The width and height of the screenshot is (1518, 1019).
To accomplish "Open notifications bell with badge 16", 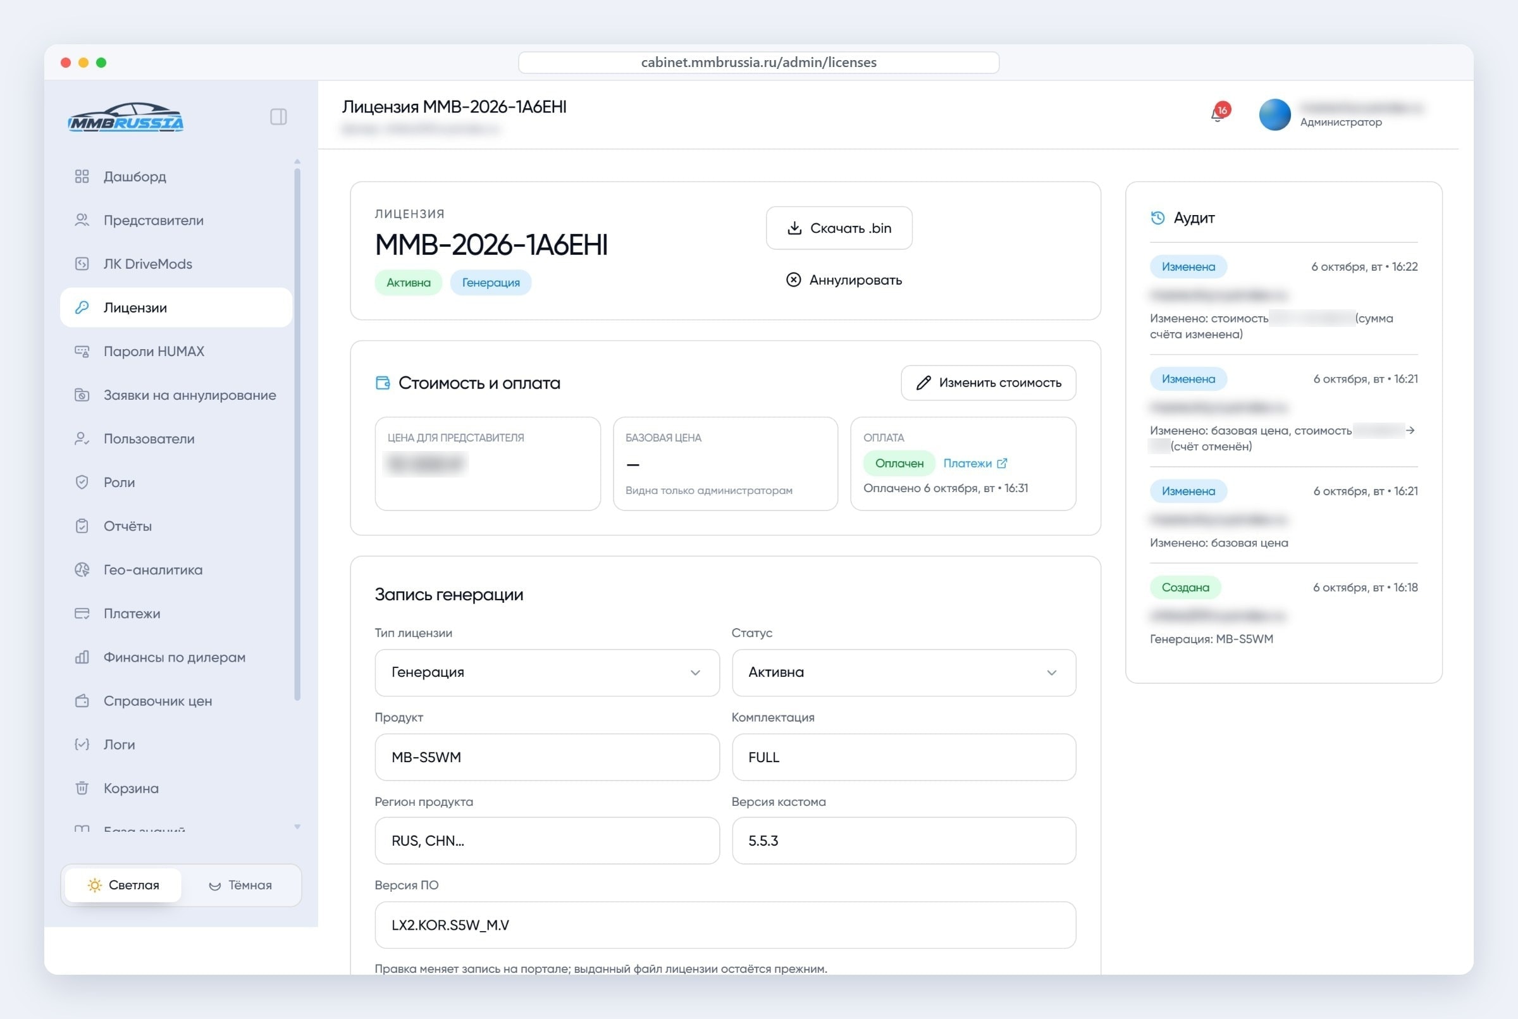I will coord(1219,113).
